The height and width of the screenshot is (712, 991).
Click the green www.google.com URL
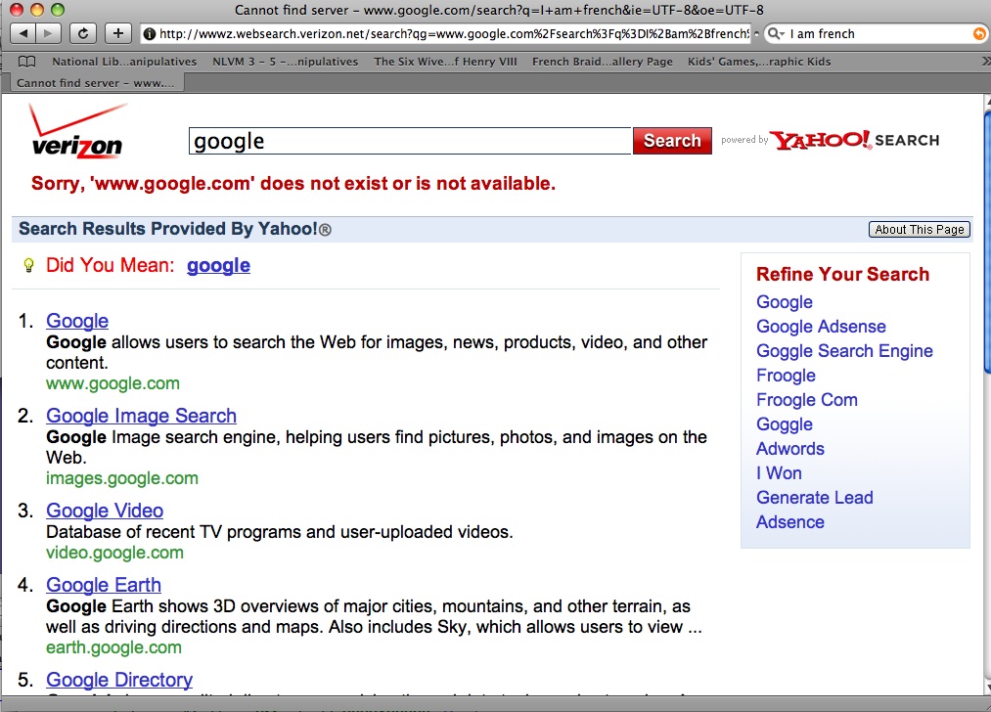[x=113, y=383]
